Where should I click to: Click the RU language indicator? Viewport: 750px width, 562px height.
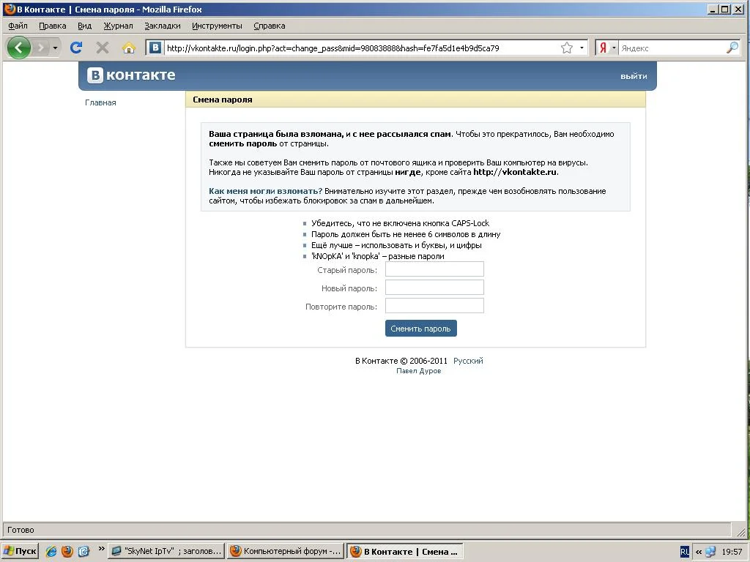point(685,552)
